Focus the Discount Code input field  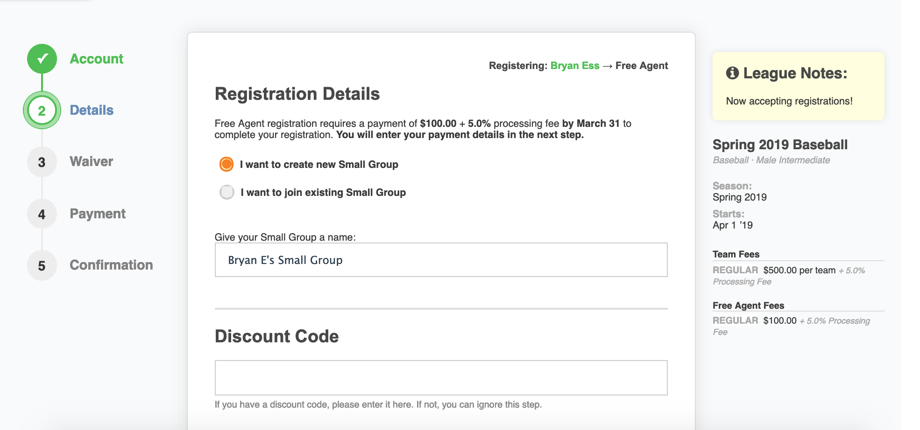click(x=441, y=378)
